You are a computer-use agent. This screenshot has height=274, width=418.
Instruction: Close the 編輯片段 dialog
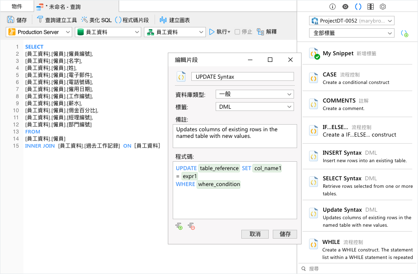pos(290,60)
